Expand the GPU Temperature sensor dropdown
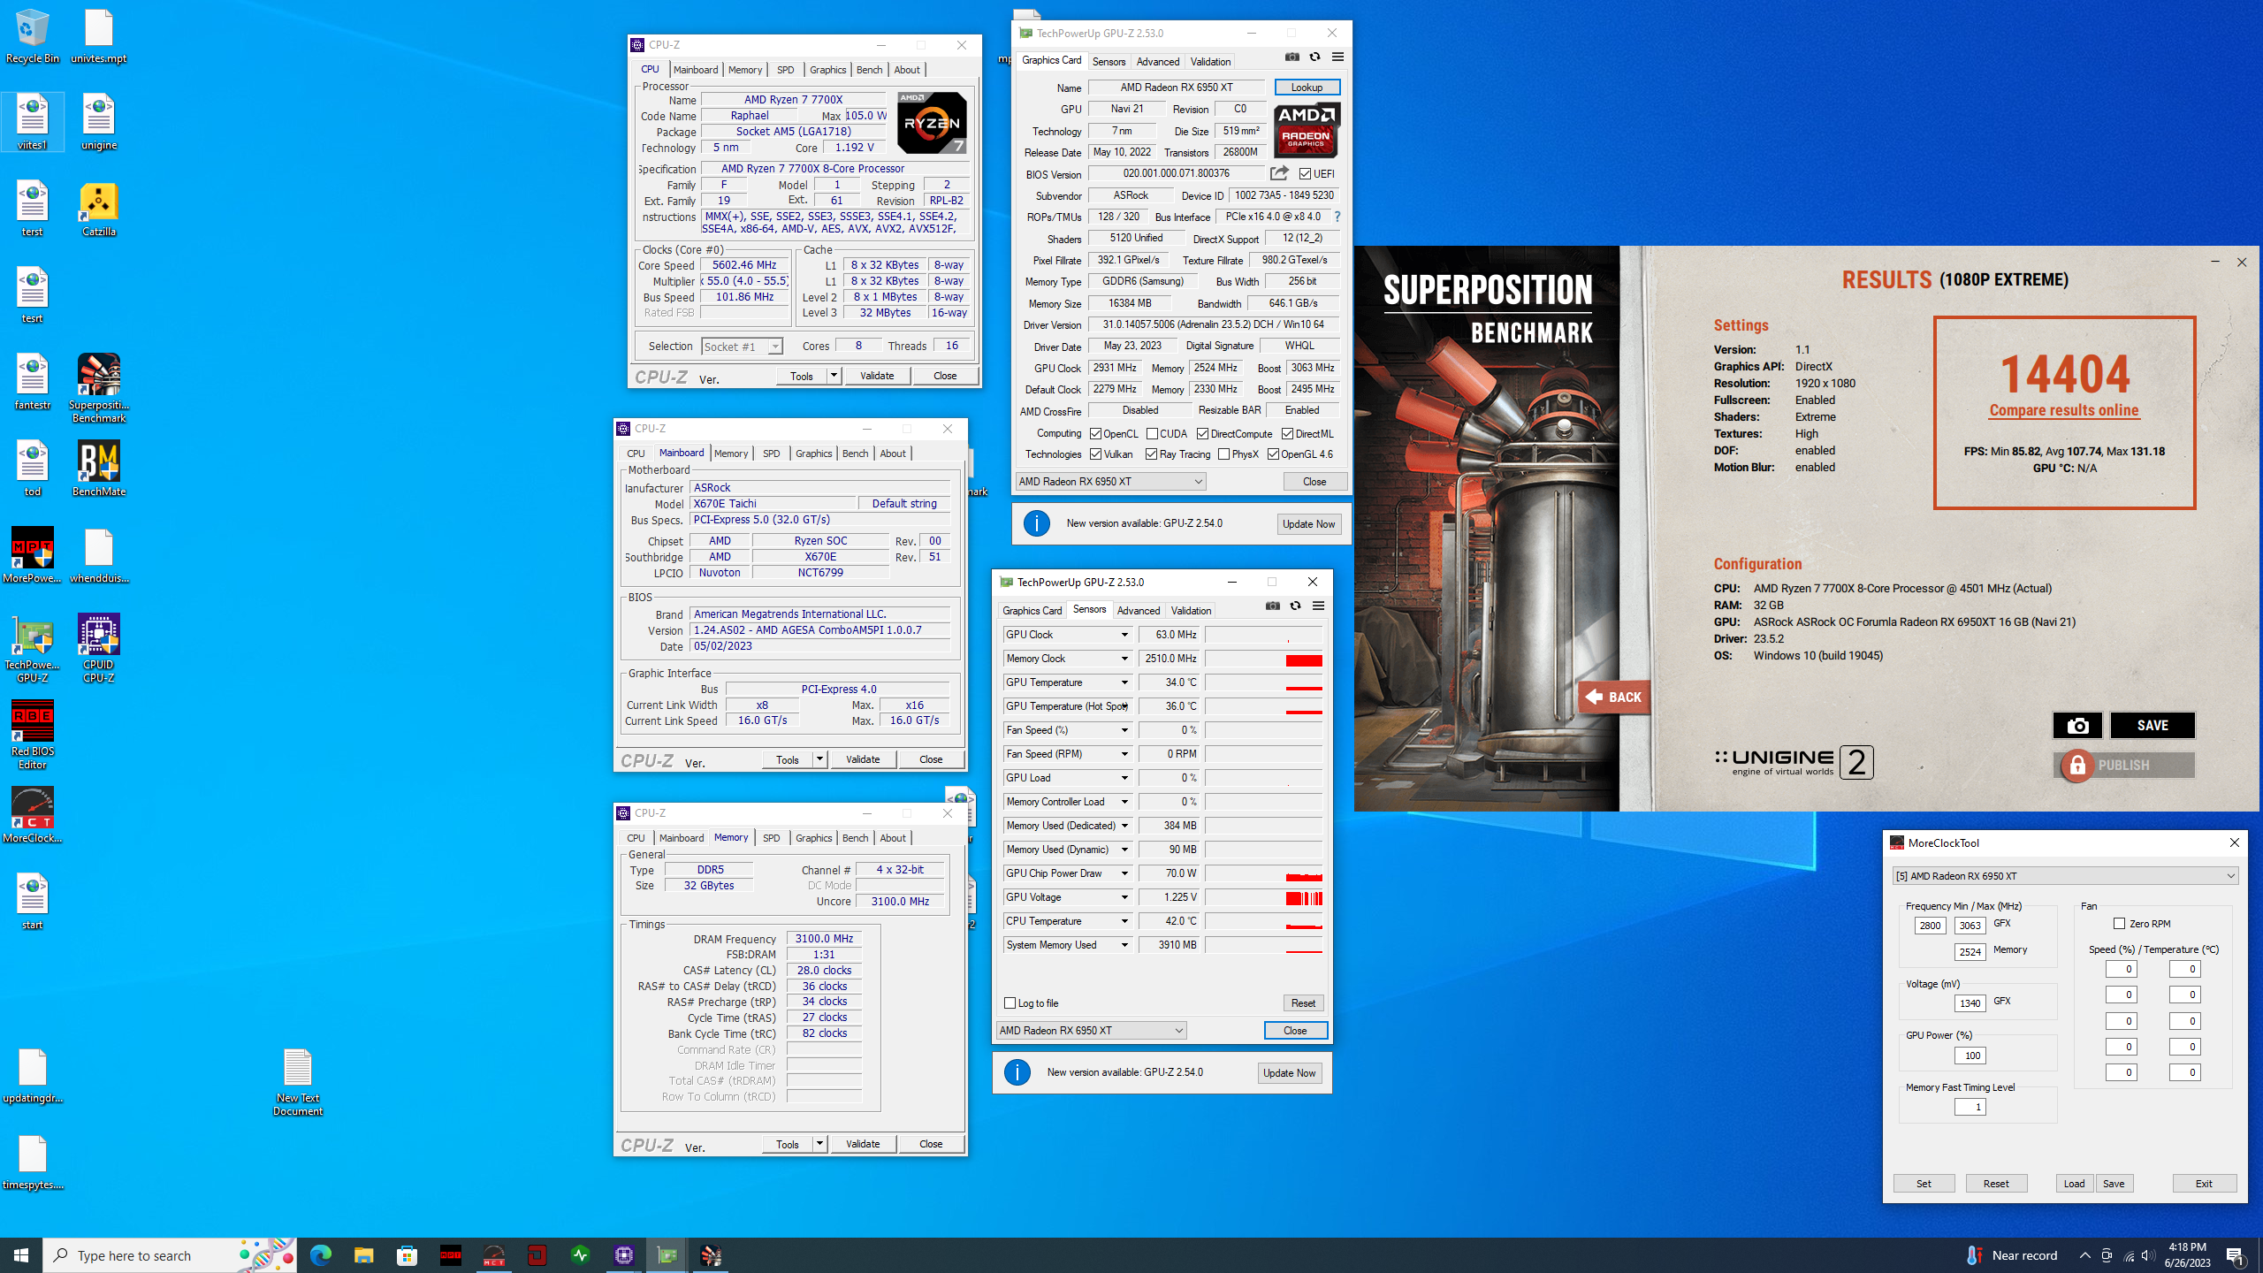Screen dimensions: 2263x1273 tap(1124, 682)
